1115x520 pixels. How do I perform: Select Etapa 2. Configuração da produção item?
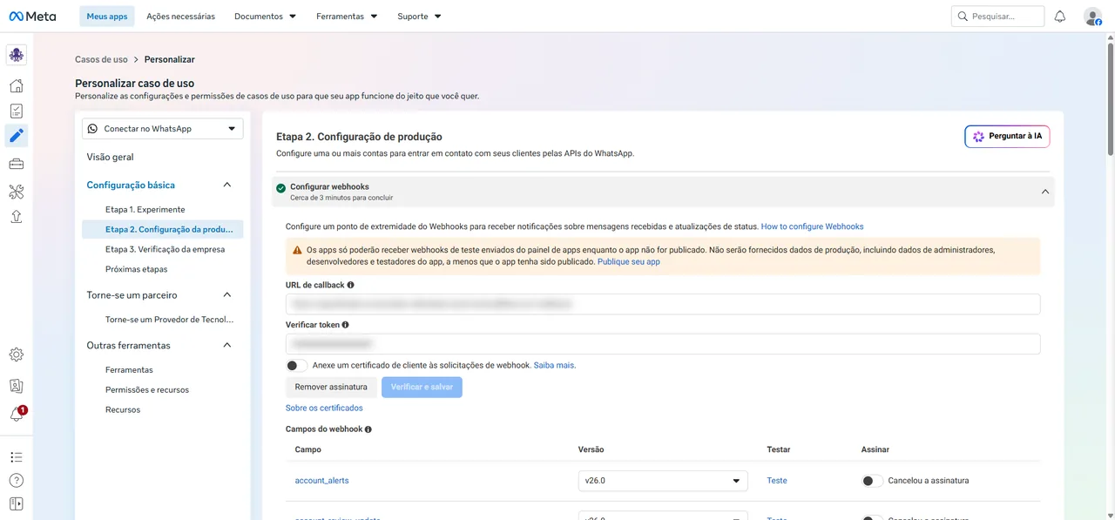[163, 230]
